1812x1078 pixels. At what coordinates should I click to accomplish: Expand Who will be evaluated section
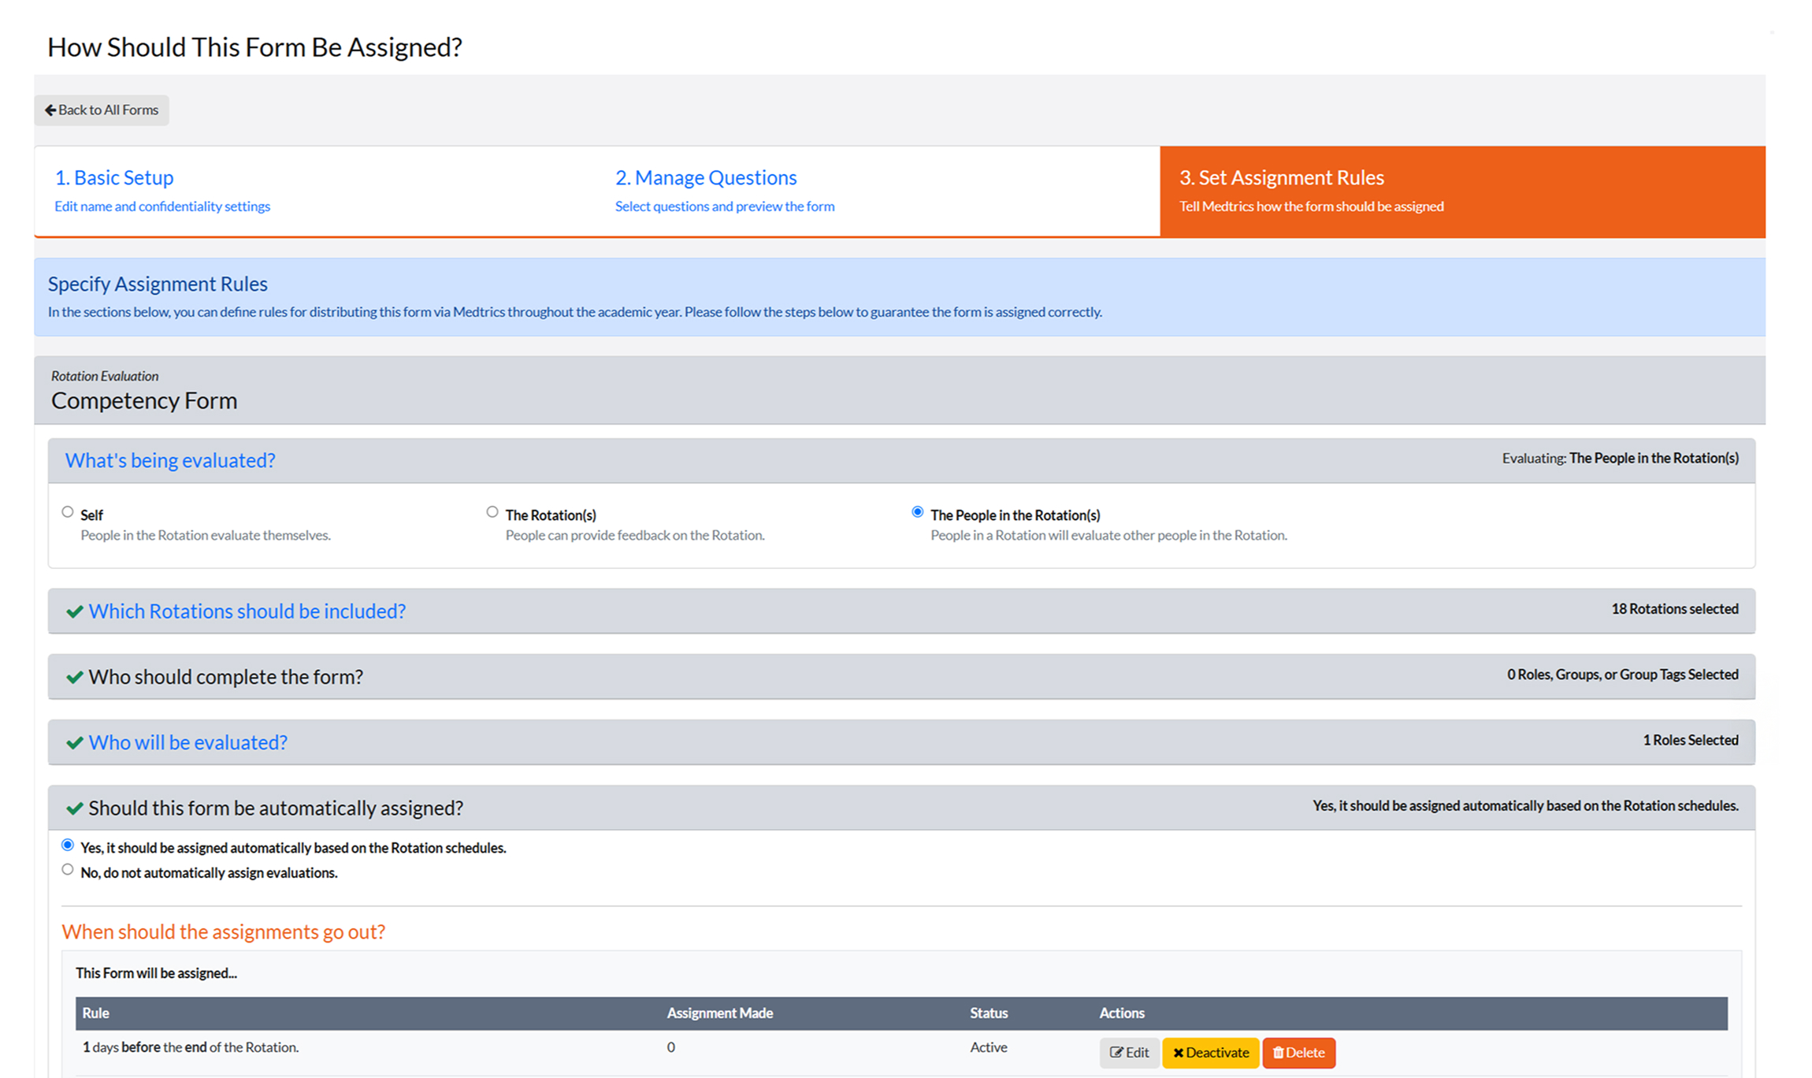(x=188, y=742)
